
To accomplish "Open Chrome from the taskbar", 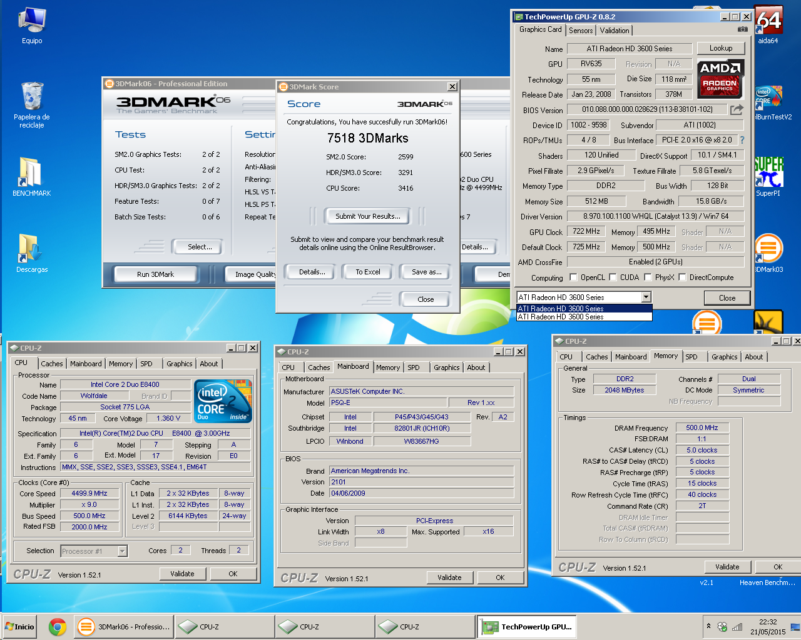I will 58,626.
